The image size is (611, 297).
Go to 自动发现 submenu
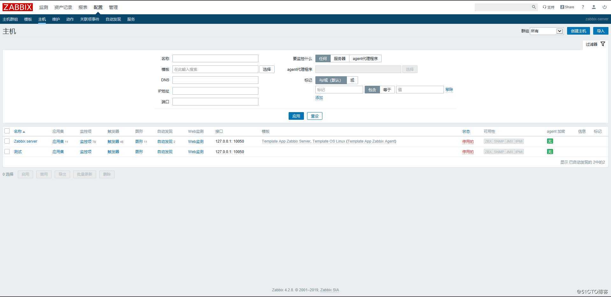[113, 19]
